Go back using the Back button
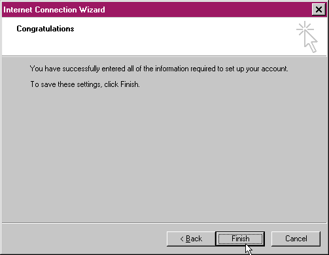This screenshot has height=255, width=329. (191, 239)
